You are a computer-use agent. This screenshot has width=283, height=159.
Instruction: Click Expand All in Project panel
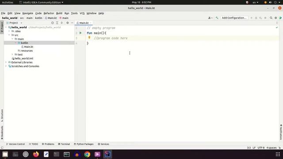[x=57, y=23]
